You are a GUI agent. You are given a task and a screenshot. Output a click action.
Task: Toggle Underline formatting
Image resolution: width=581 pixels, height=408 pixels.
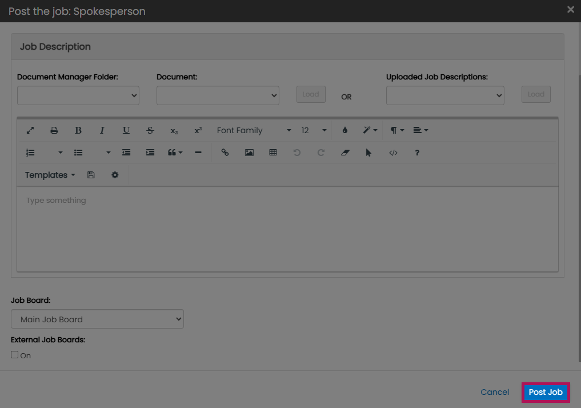pyautogui.click(x=126, y=130)
